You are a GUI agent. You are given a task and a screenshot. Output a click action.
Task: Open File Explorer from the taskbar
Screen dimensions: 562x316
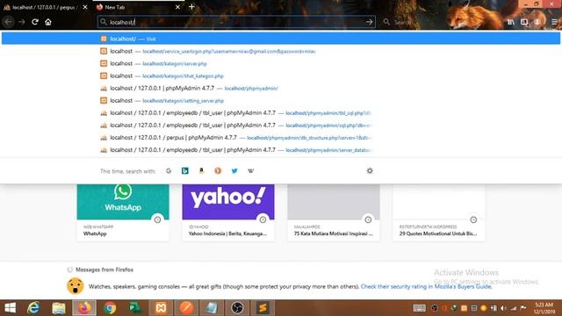(x=59, y=308)
